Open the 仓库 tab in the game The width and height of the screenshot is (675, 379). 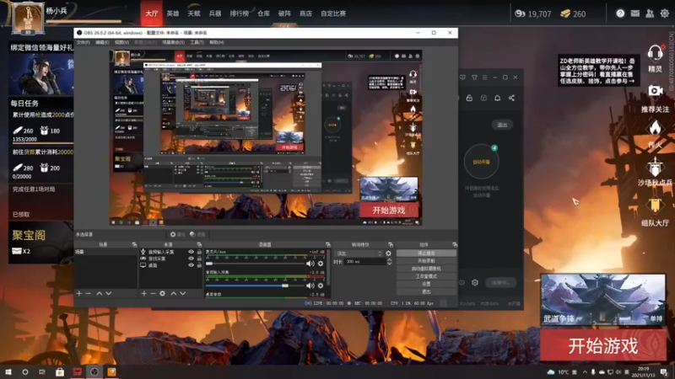(x=263, y=13)
